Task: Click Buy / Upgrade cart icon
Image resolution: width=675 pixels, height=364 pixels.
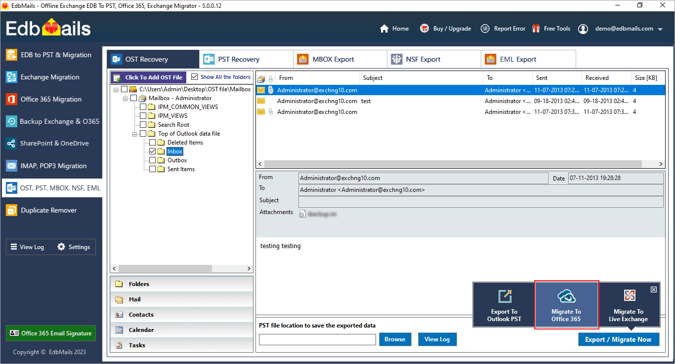Action: point(424,29)
